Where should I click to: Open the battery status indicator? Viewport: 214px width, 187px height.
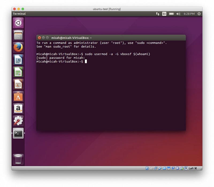click(171, 14)
